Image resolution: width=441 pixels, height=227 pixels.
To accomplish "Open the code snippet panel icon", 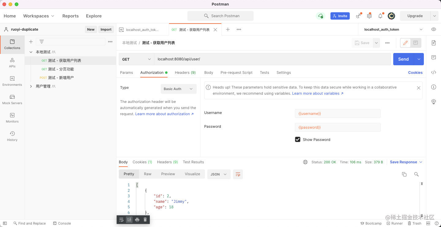I will (434, 72).
